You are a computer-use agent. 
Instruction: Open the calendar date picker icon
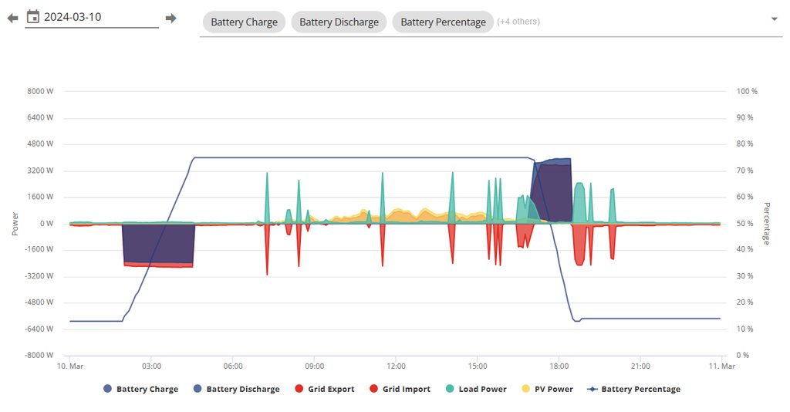[33, 17]
